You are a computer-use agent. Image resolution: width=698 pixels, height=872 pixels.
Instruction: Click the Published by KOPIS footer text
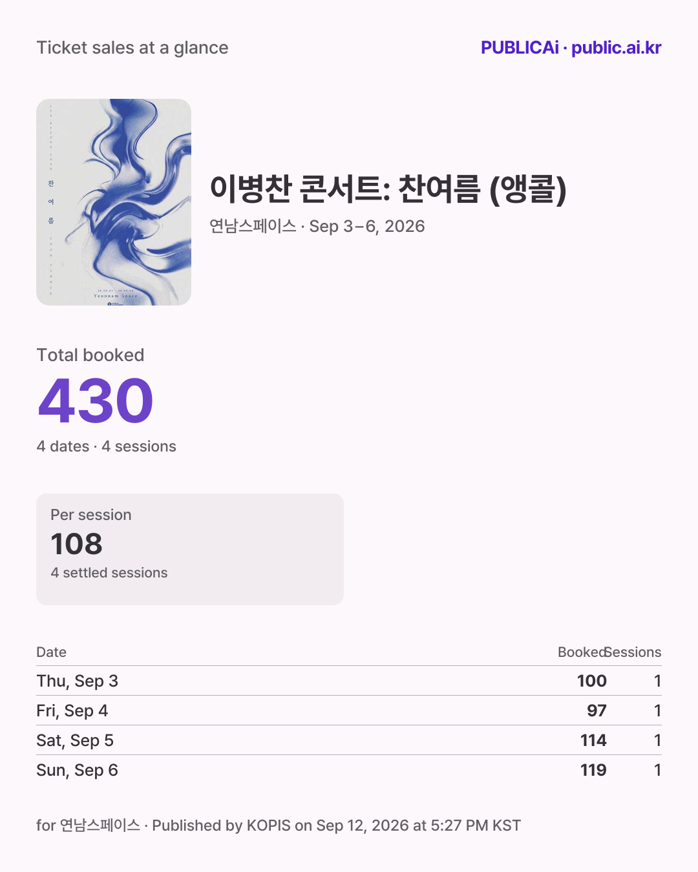[336, 825]
